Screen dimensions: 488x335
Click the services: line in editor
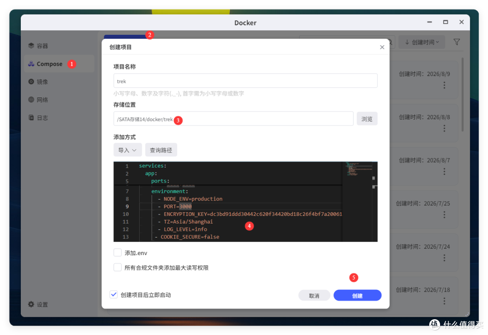[x=153, y=166]
